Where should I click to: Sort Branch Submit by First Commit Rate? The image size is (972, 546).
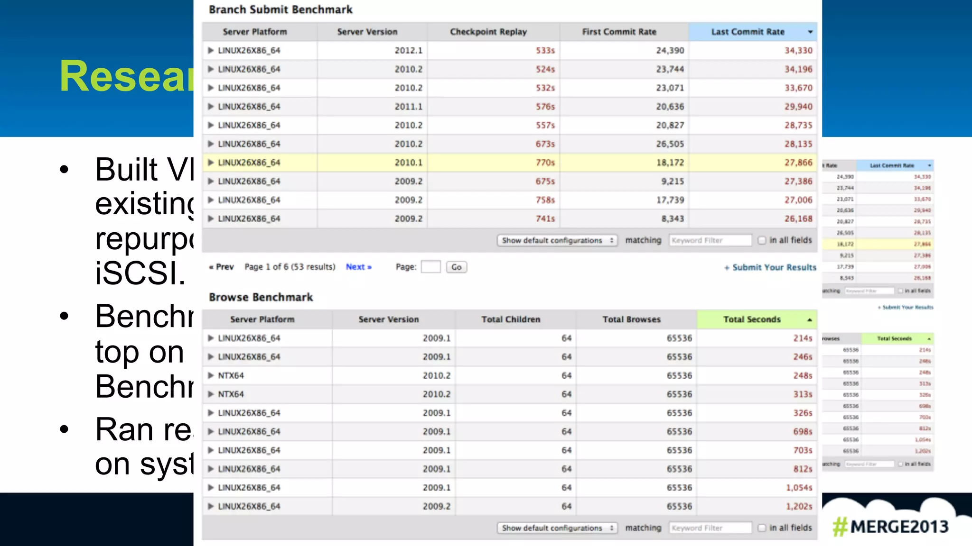624,32
